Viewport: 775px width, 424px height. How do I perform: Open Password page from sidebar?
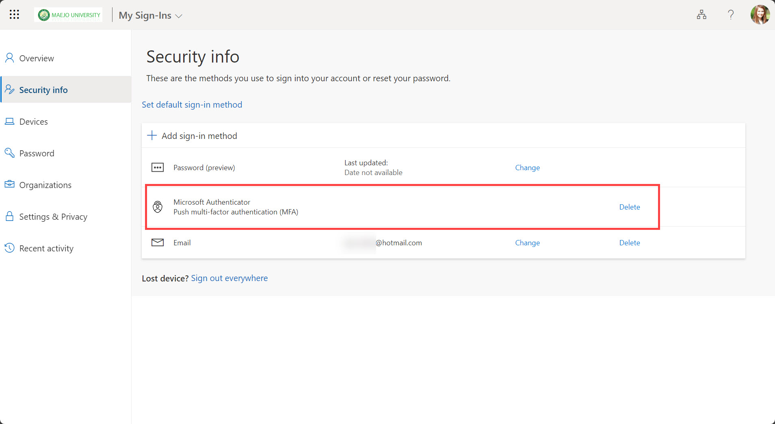pos(37,154)
